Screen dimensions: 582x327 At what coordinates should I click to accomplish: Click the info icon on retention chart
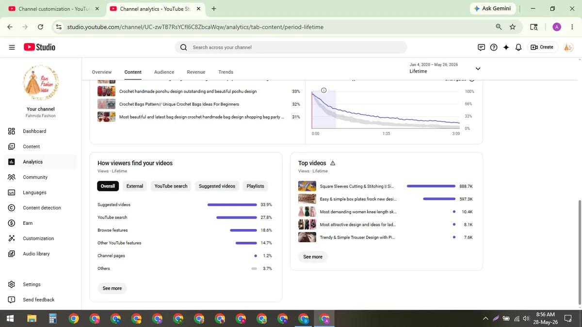324,91
